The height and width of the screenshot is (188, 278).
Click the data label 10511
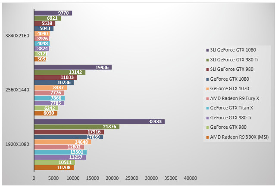65,162
